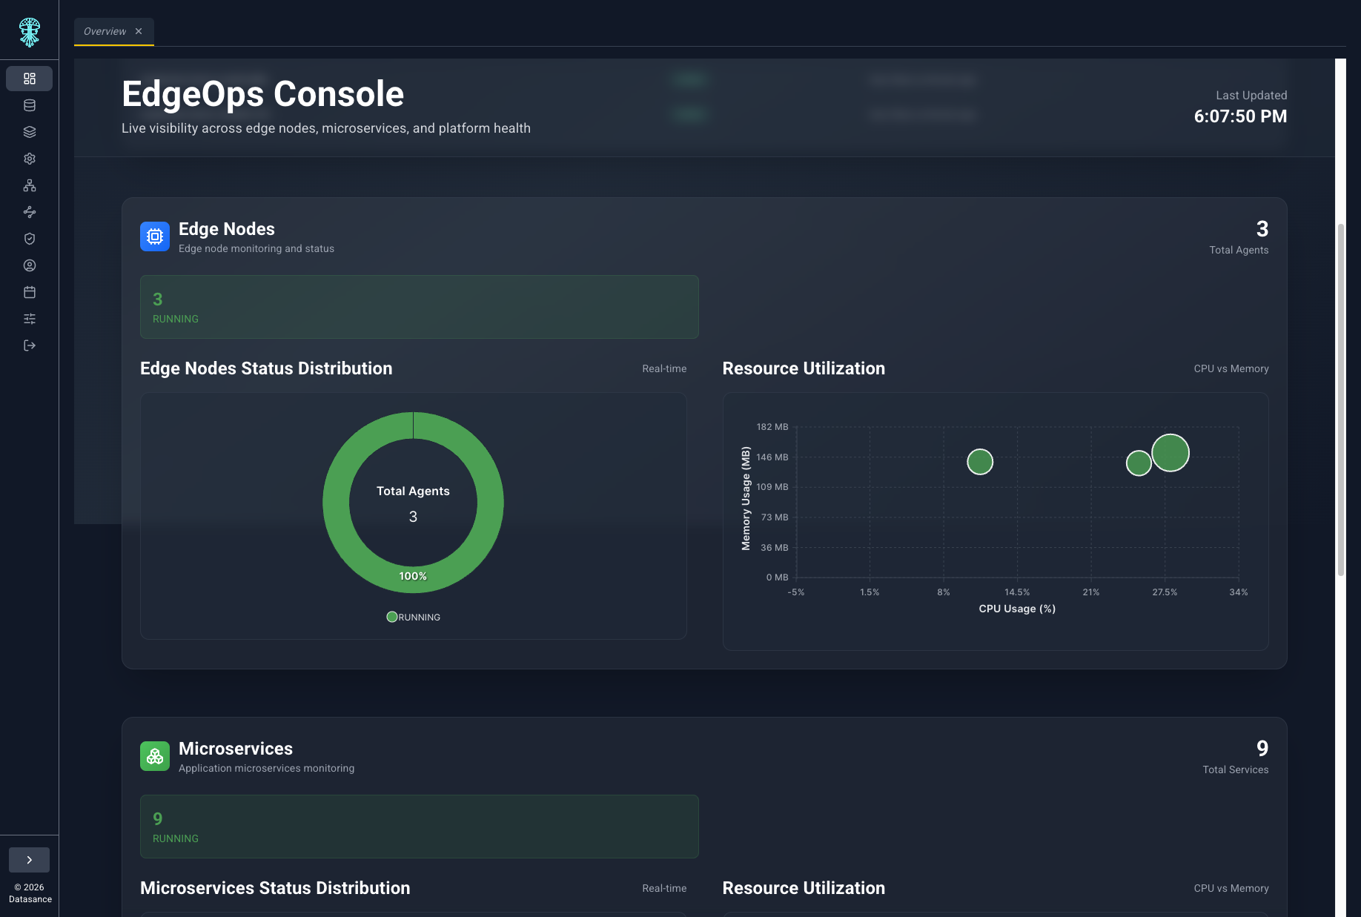This screenshot has height=917, width=1361.
Task: Click the page vertical scrollbar thumb
Action: click(1340, 399)
